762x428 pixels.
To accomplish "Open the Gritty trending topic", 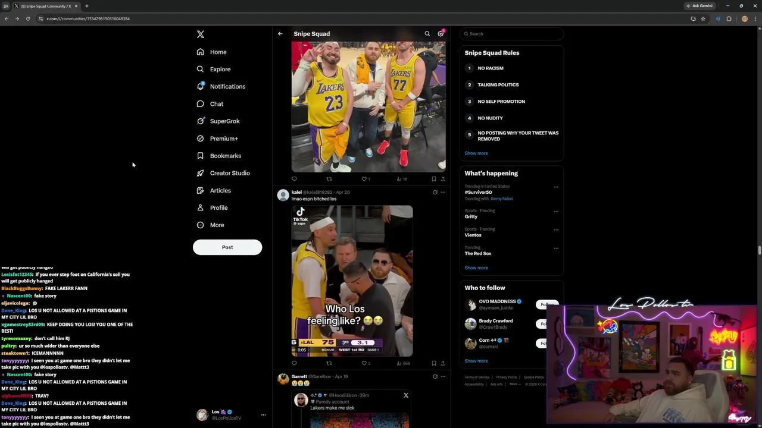I will point(471,216).
